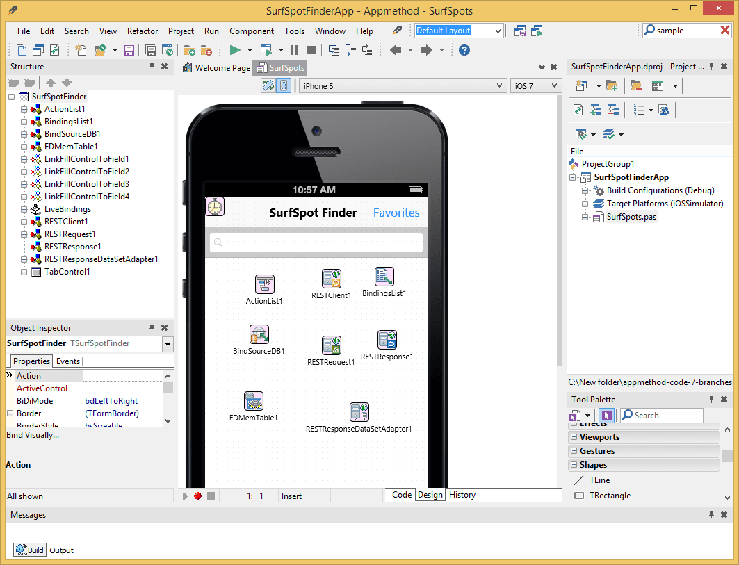Click the Save All icon in toolbar
This screenshot has width=739, height=565.
pyautogui.click(x=151, y=50)
